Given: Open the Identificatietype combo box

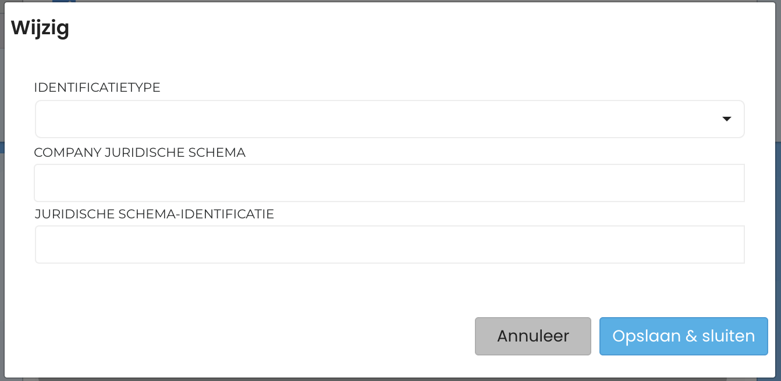Looking at the screenshot, I should (389, 119).
